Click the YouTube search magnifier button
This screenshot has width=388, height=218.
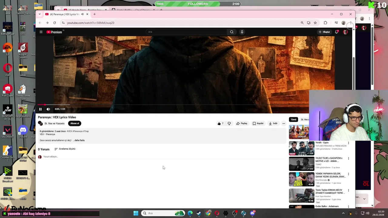tap(232, 32)
